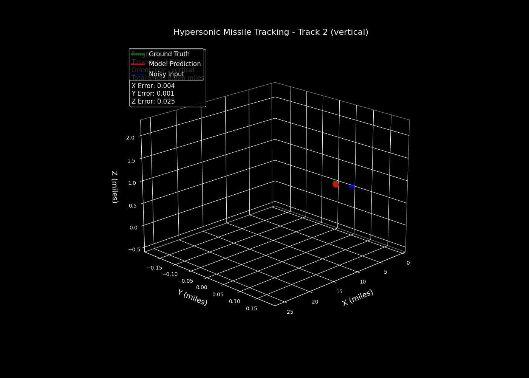
Task: Click the X Error: 0.004 text
Action: click(153, 86)
